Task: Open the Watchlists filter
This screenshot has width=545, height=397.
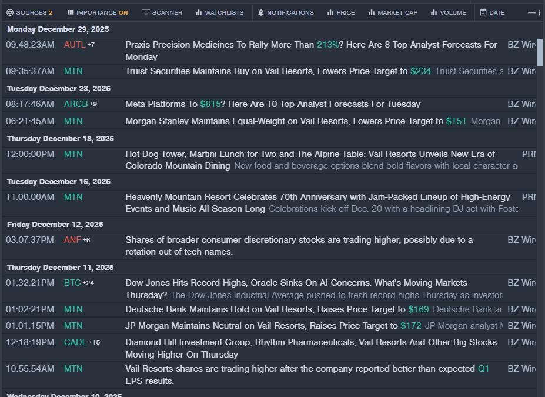Action: pyautogui.click(x=219, y=12)
